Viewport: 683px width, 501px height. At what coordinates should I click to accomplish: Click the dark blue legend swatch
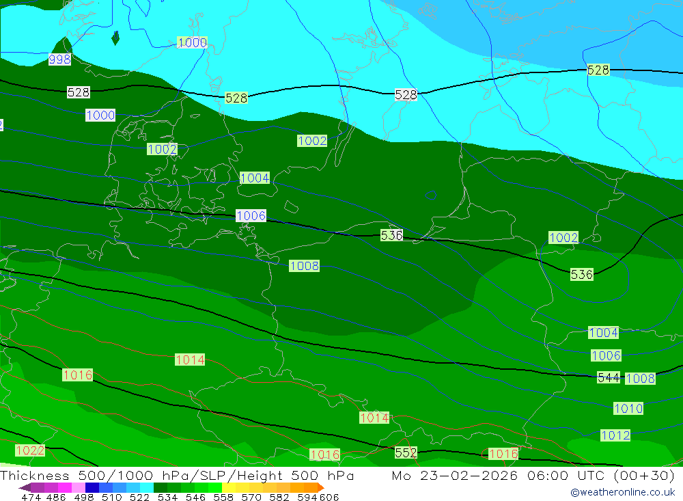click(x=91, y=487)
